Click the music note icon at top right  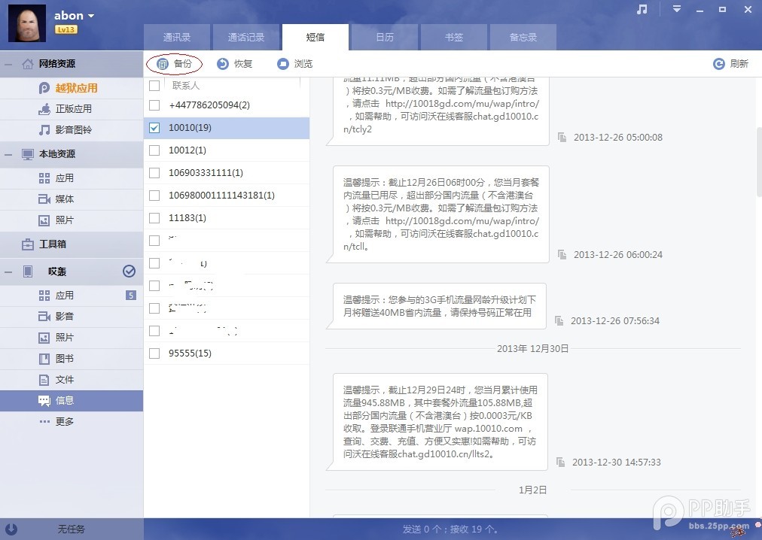coord(642,11)
